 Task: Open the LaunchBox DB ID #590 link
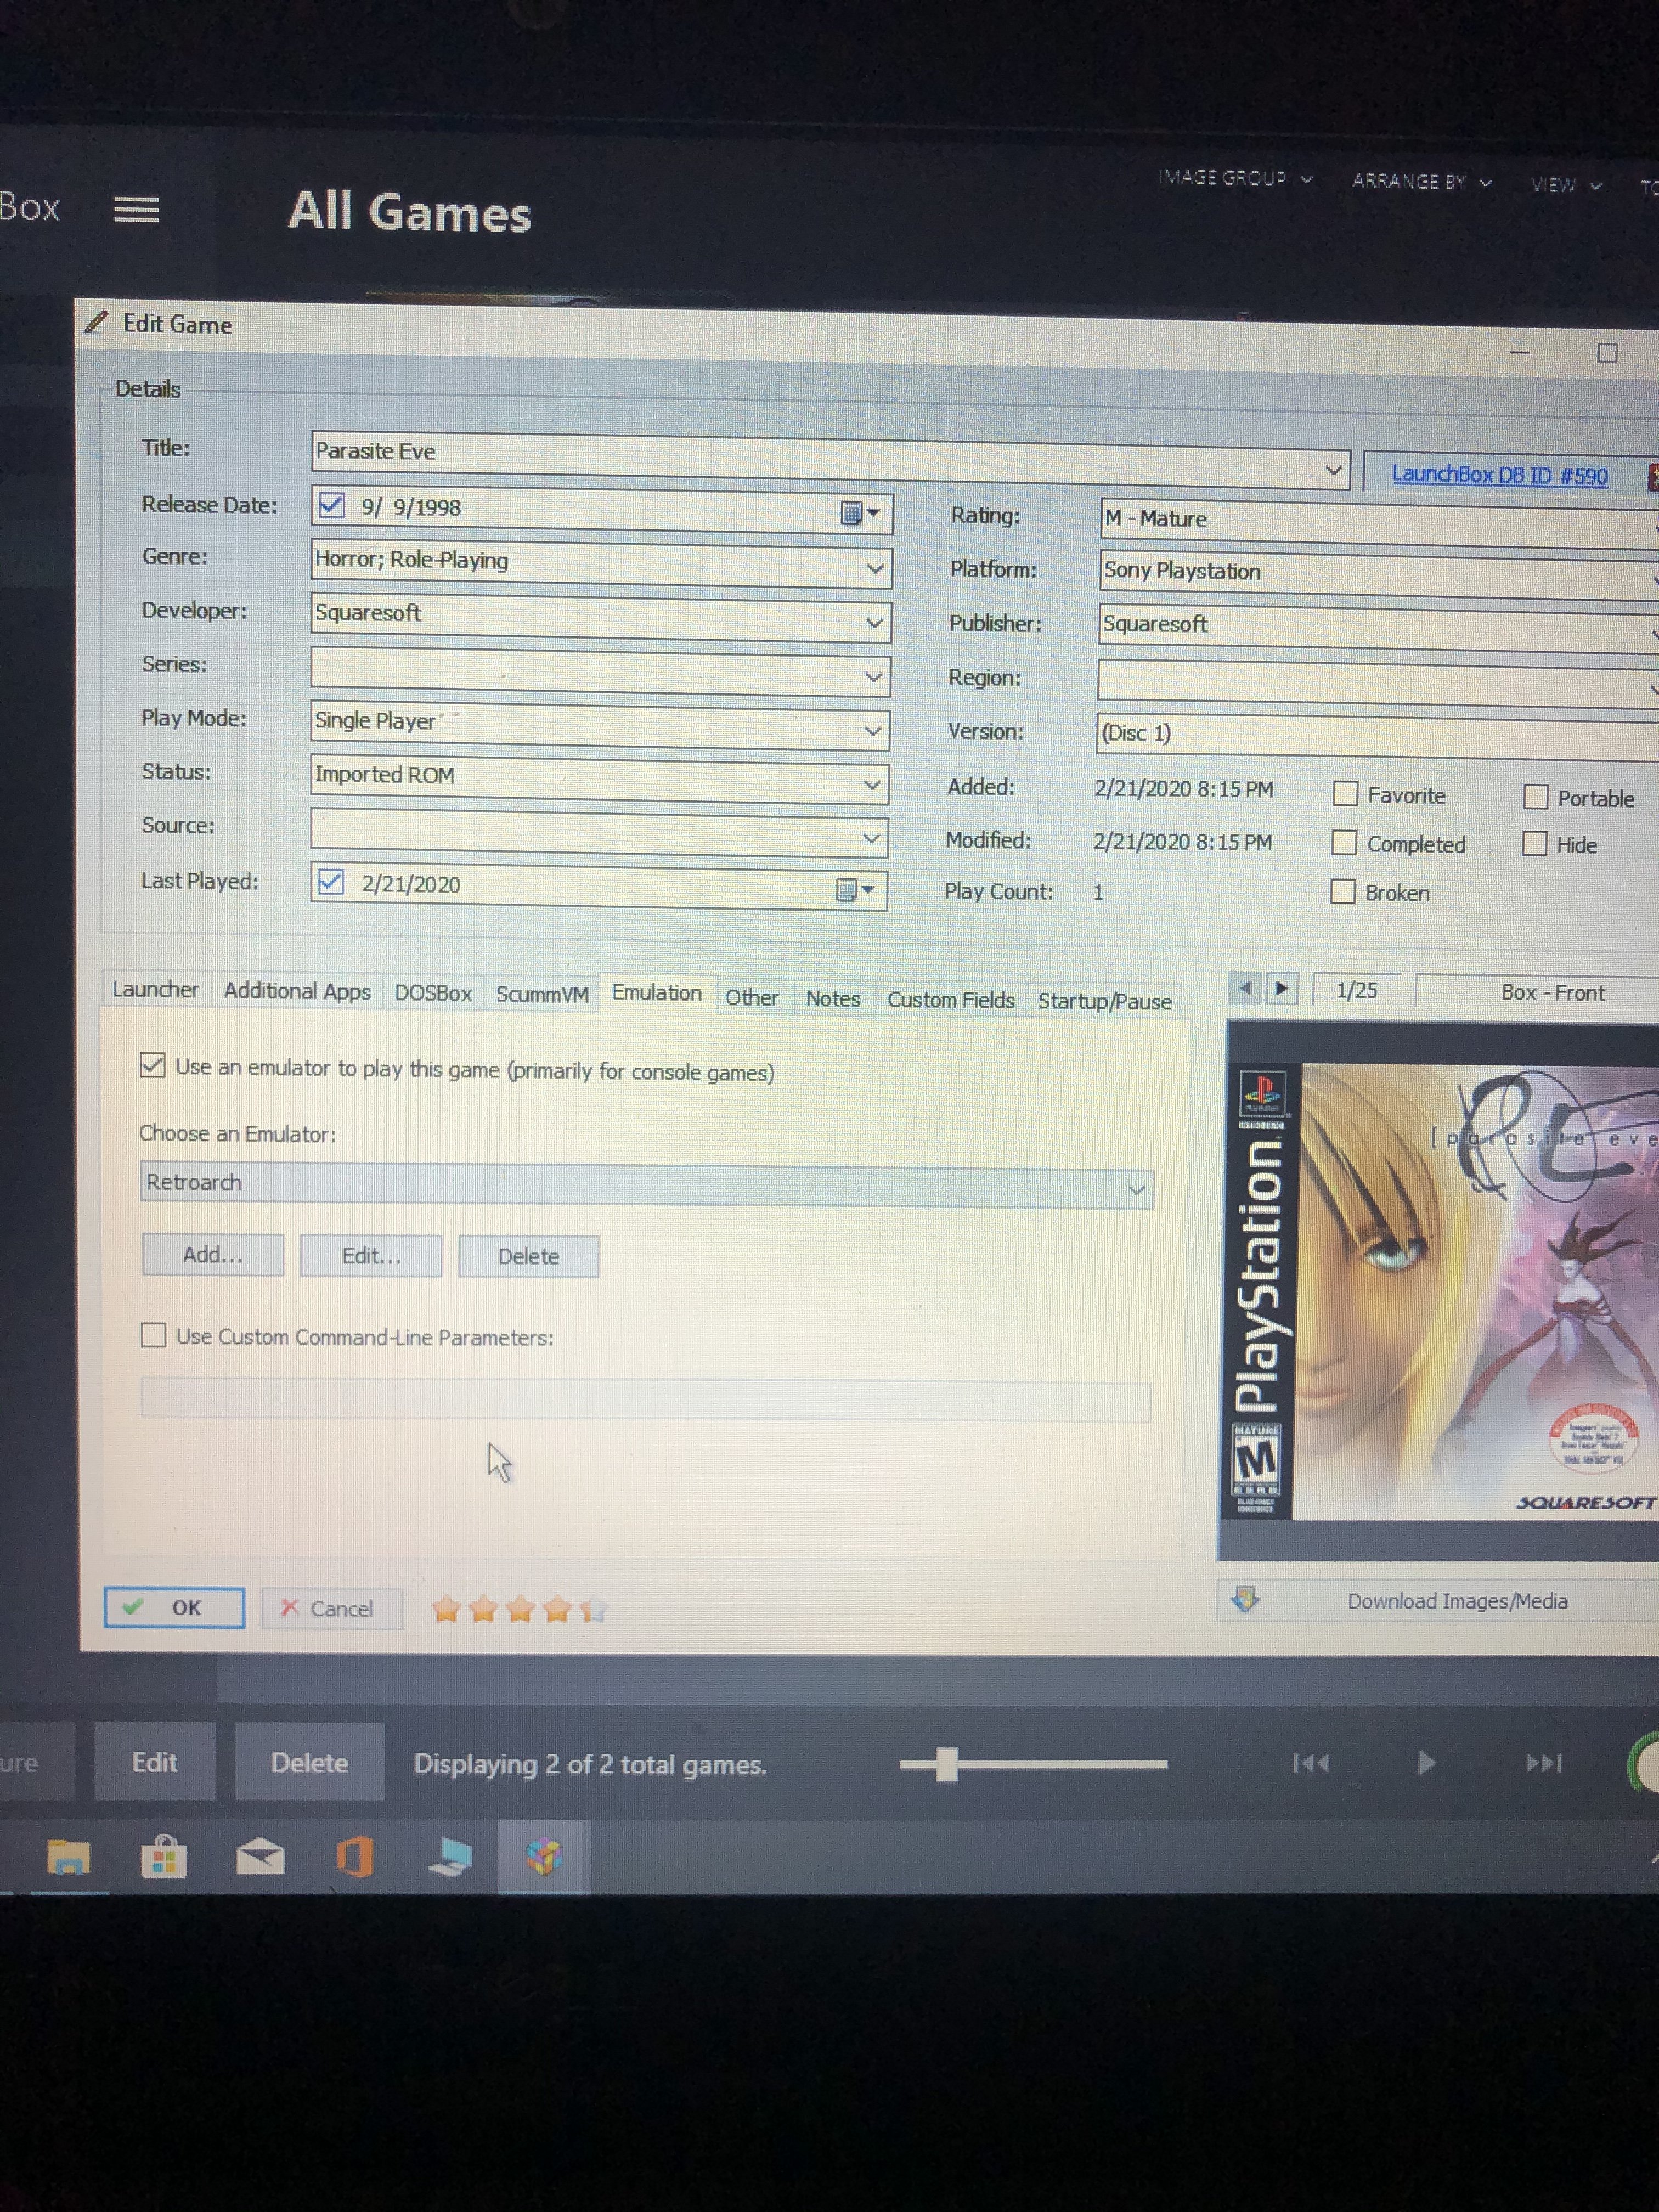click(1500, 474)
